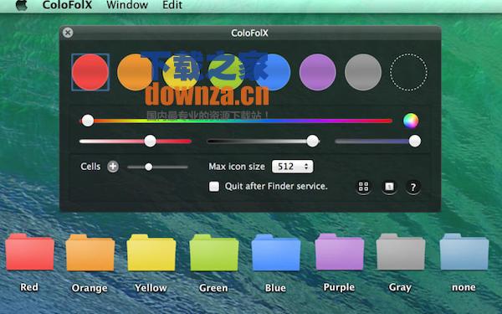Click the red saturation slider knob

[150, 141]
